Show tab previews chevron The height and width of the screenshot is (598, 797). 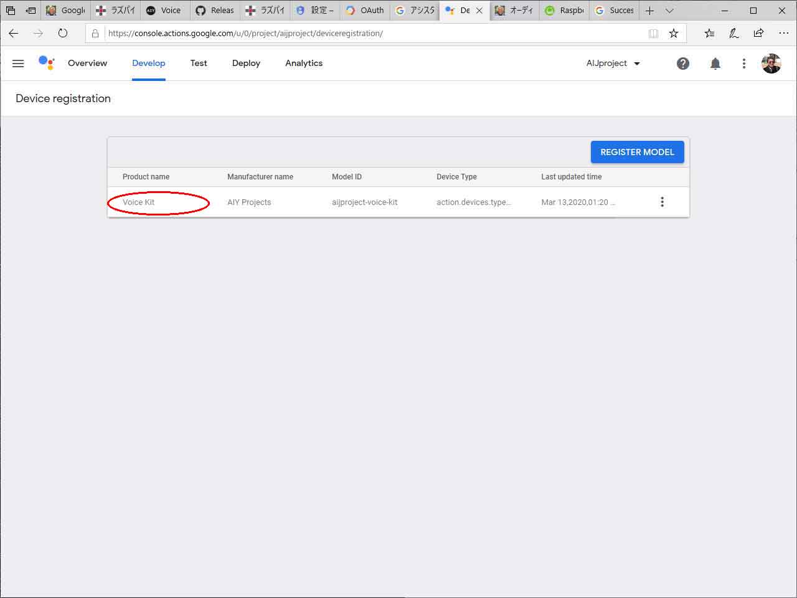click(x=669, y=11)
